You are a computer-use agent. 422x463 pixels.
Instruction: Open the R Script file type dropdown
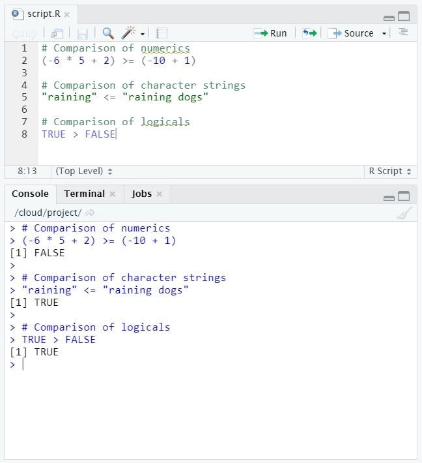389,171
